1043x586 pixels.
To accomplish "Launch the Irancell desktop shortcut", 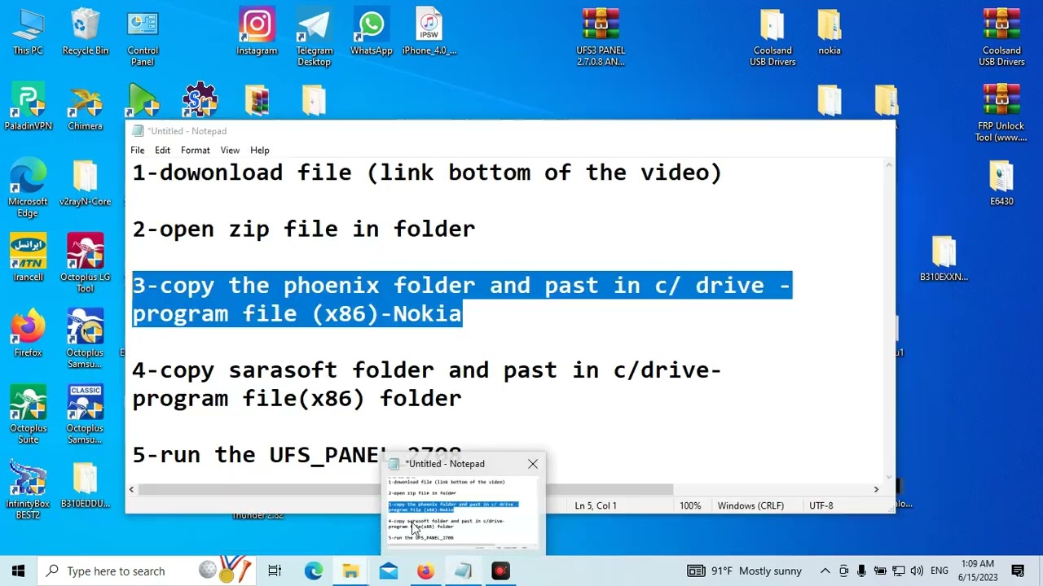I will click(x=28, y=259).
